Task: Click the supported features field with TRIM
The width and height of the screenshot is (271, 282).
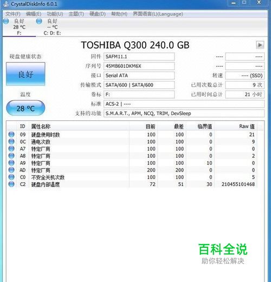Action: [184, 113]
